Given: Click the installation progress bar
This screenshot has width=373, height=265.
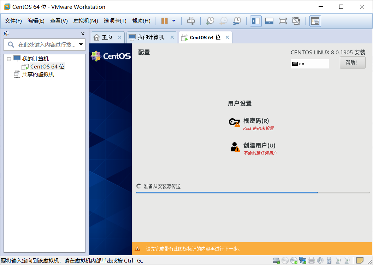Looking at the screenshot, I should [253, 193].
